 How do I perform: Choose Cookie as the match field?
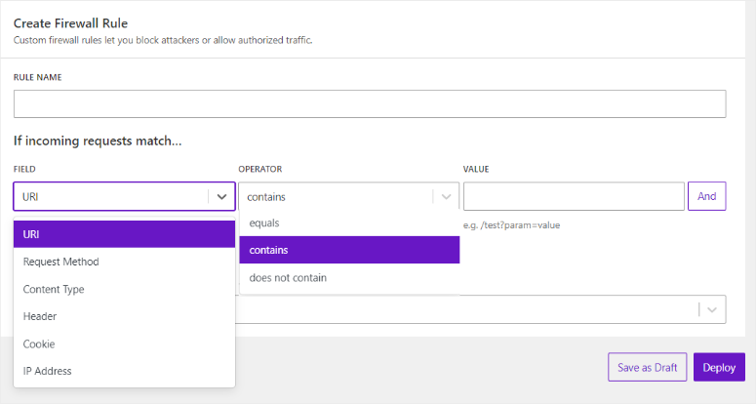(x=124, y=343)
